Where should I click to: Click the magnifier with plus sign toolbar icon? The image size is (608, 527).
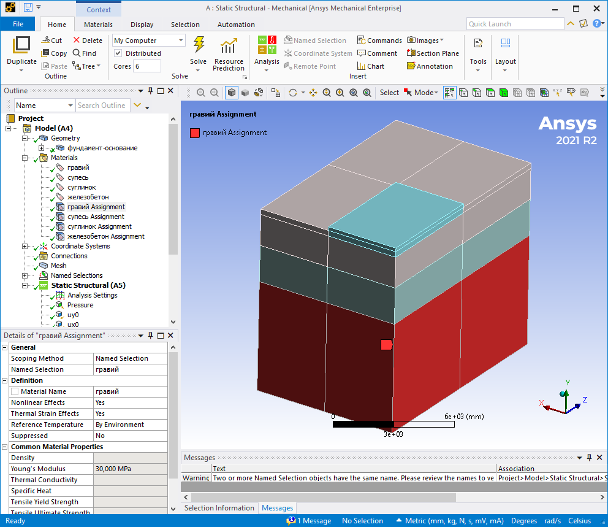tap(340, 93)
